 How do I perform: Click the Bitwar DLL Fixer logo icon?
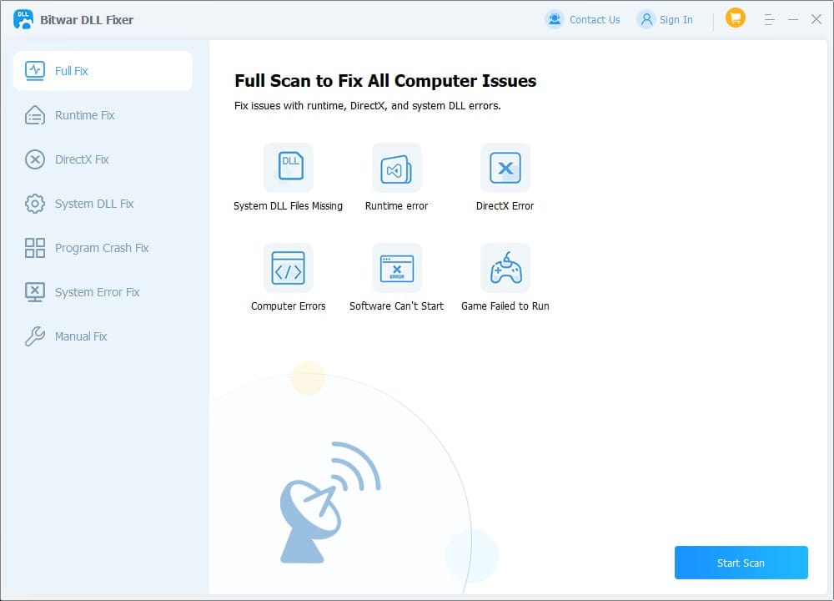[23, 20]
